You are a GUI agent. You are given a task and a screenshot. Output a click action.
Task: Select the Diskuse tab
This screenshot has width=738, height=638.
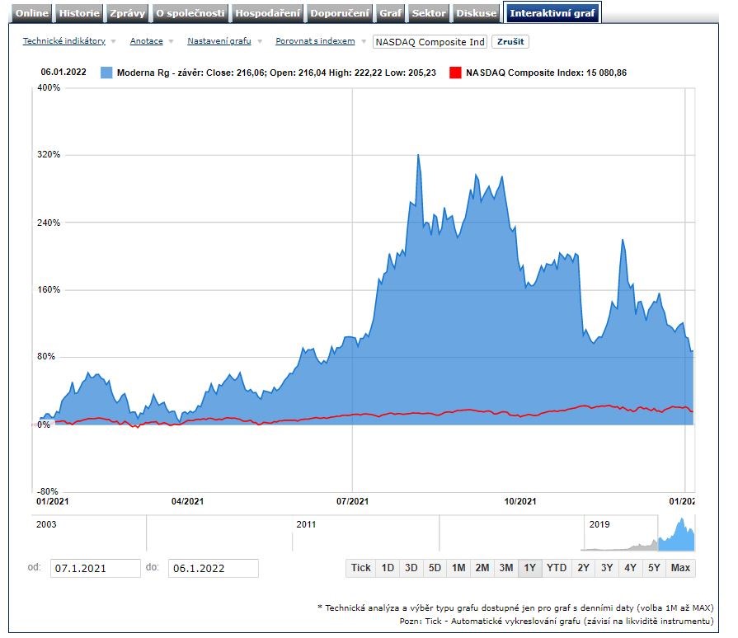[x=477, y=13]
